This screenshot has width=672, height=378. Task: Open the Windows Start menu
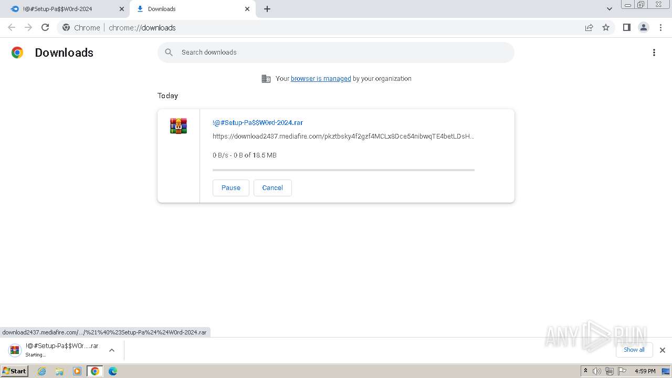pos(15,371)
